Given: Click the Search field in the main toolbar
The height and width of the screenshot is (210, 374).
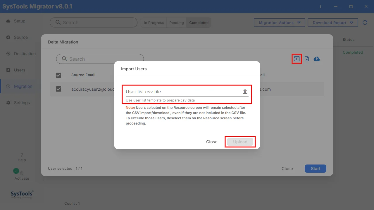Looking at the screenshot, I should coord(94,22).
